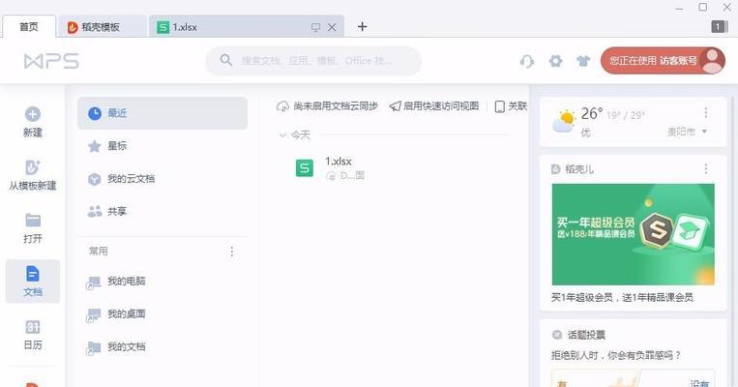This screenshot has width=738, height=387.
Task: Click the tab counter badge icon
Action: pos(719,27)
